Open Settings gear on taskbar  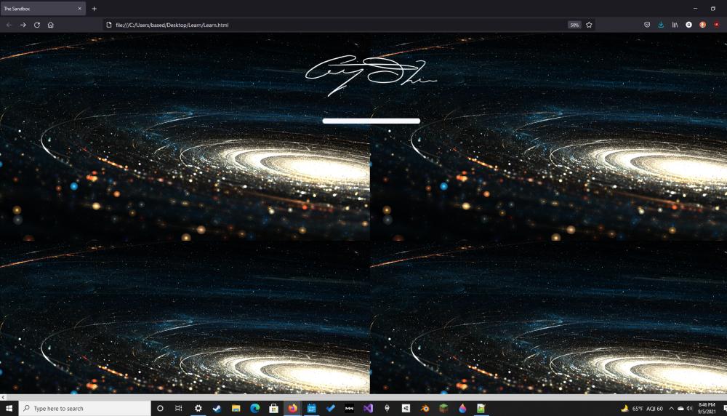[x=198, y=408]
